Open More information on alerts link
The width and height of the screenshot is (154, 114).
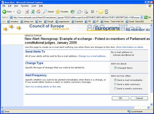tap(130, 47)
